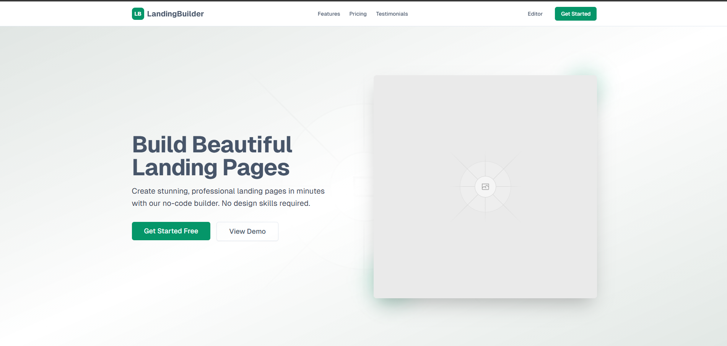
Task: Open the Features navigation item
Action: click(329, 14)
